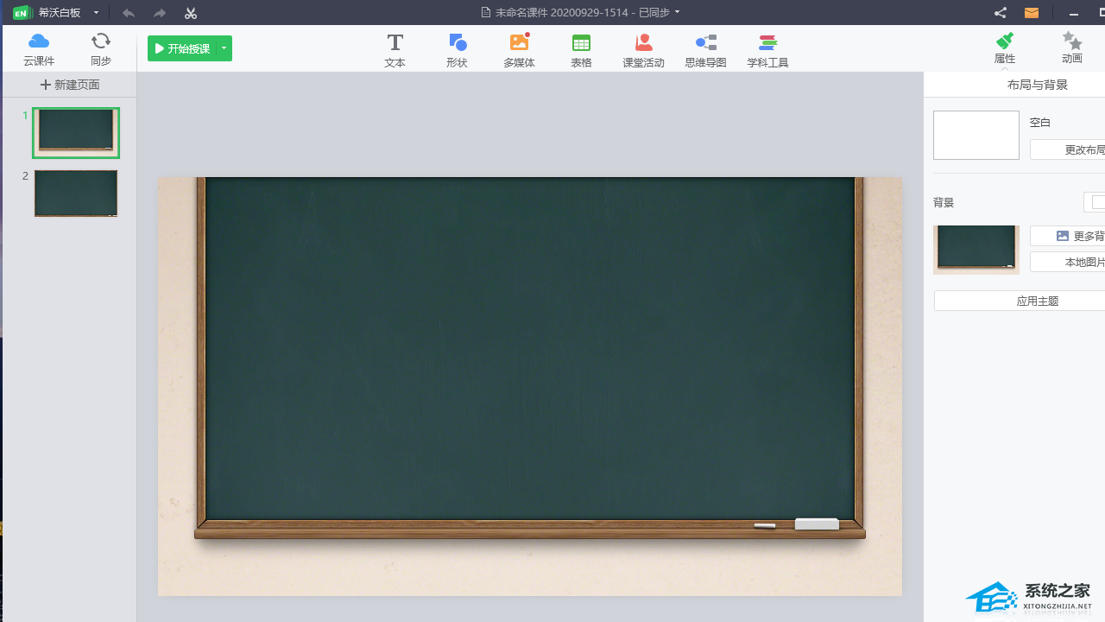Undo the last action
Viewport: 1105px width, 622px height.
pos(129,13)
